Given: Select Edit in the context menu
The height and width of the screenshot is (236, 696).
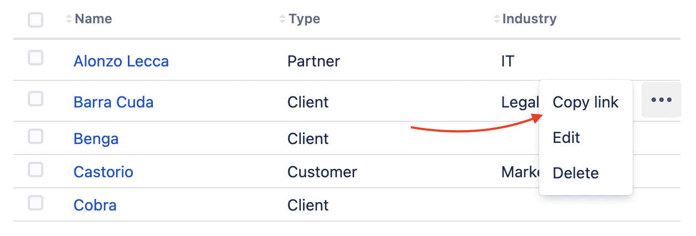Looking at the screenshot, I should [566, 137].
